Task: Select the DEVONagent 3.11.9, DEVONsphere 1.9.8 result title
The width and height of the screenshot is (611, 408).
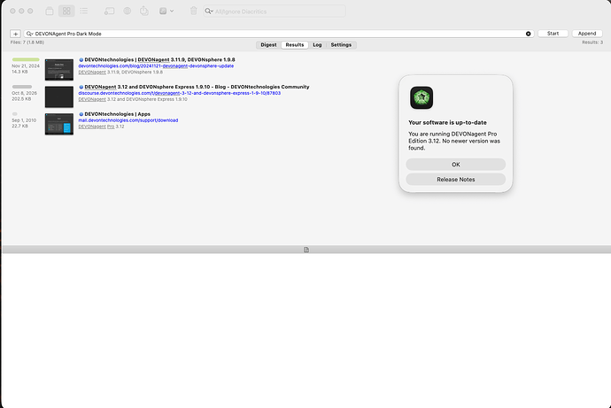Action: (159, 60)
